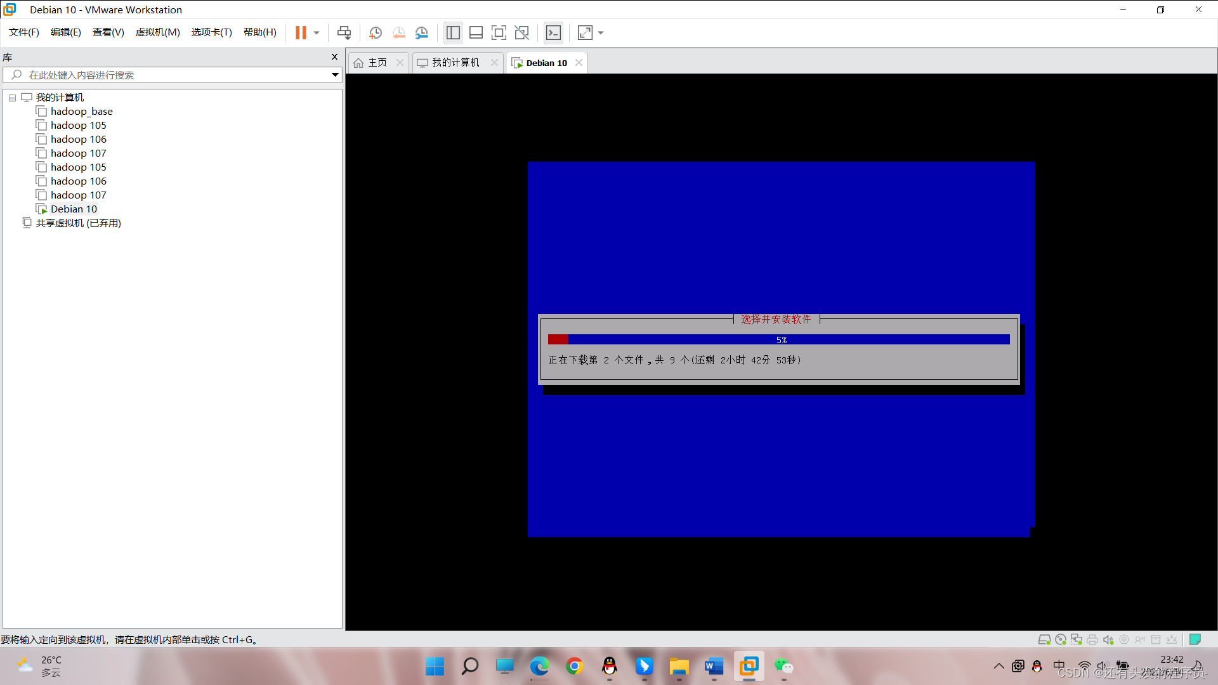Open the power options dropdown arrow
Image resolution: width=1218 pixels, height=685 pixels.
point(317,32)
